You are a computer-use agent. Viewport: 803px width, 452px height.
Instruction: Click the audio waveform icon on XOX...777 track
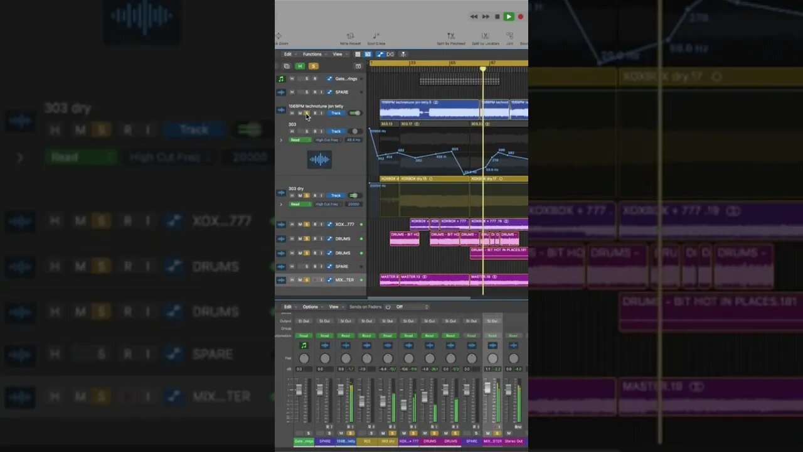(281, 225)
